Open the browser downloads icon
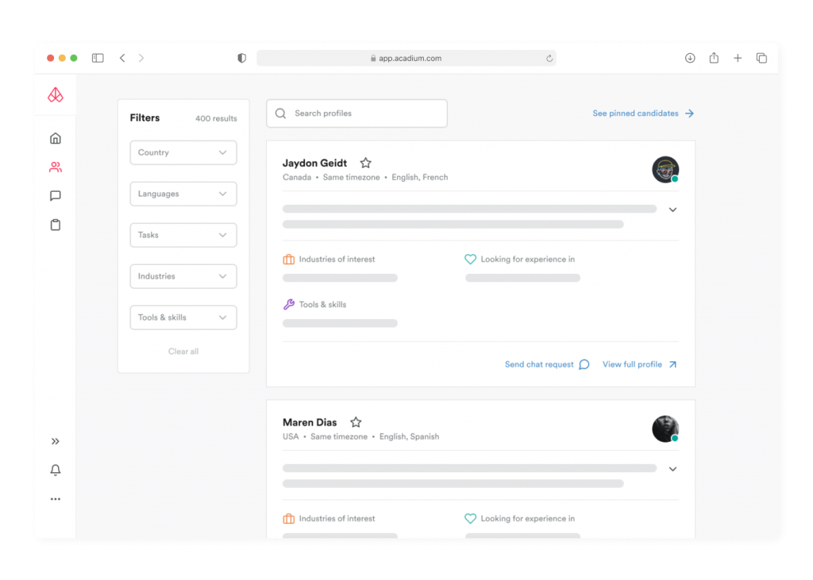Image resolution: width=813 pixels, height=580 pixels. point(690,58)
